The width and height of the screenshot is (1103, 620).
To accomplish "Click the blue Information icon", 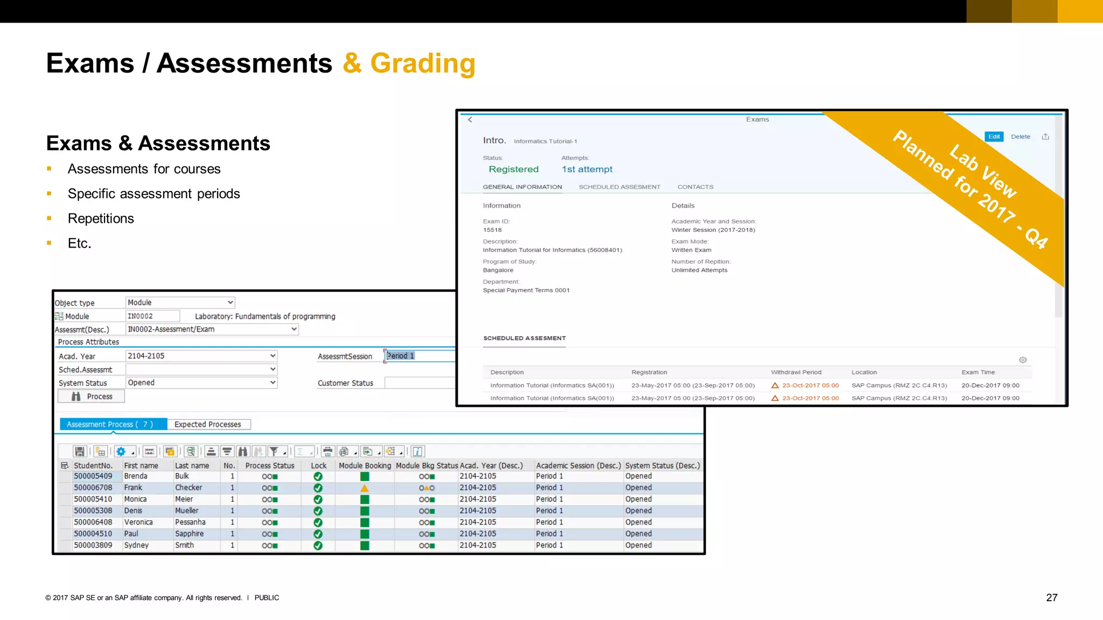I will click(x=417, y=451).
